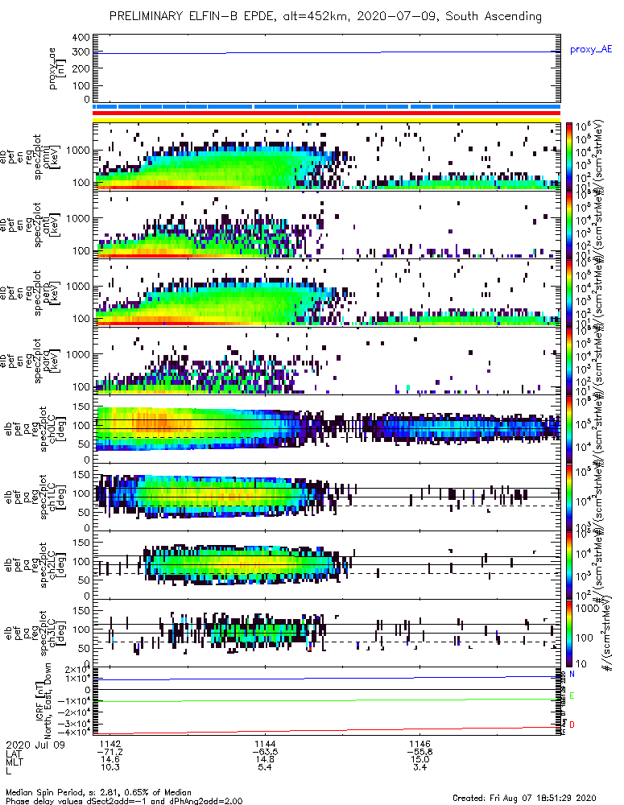Click the blue segmented bar below proxy_ae plot

click(x=327, y=106)
